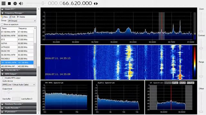Stop the radio with the square button

[x=9, y=4]
